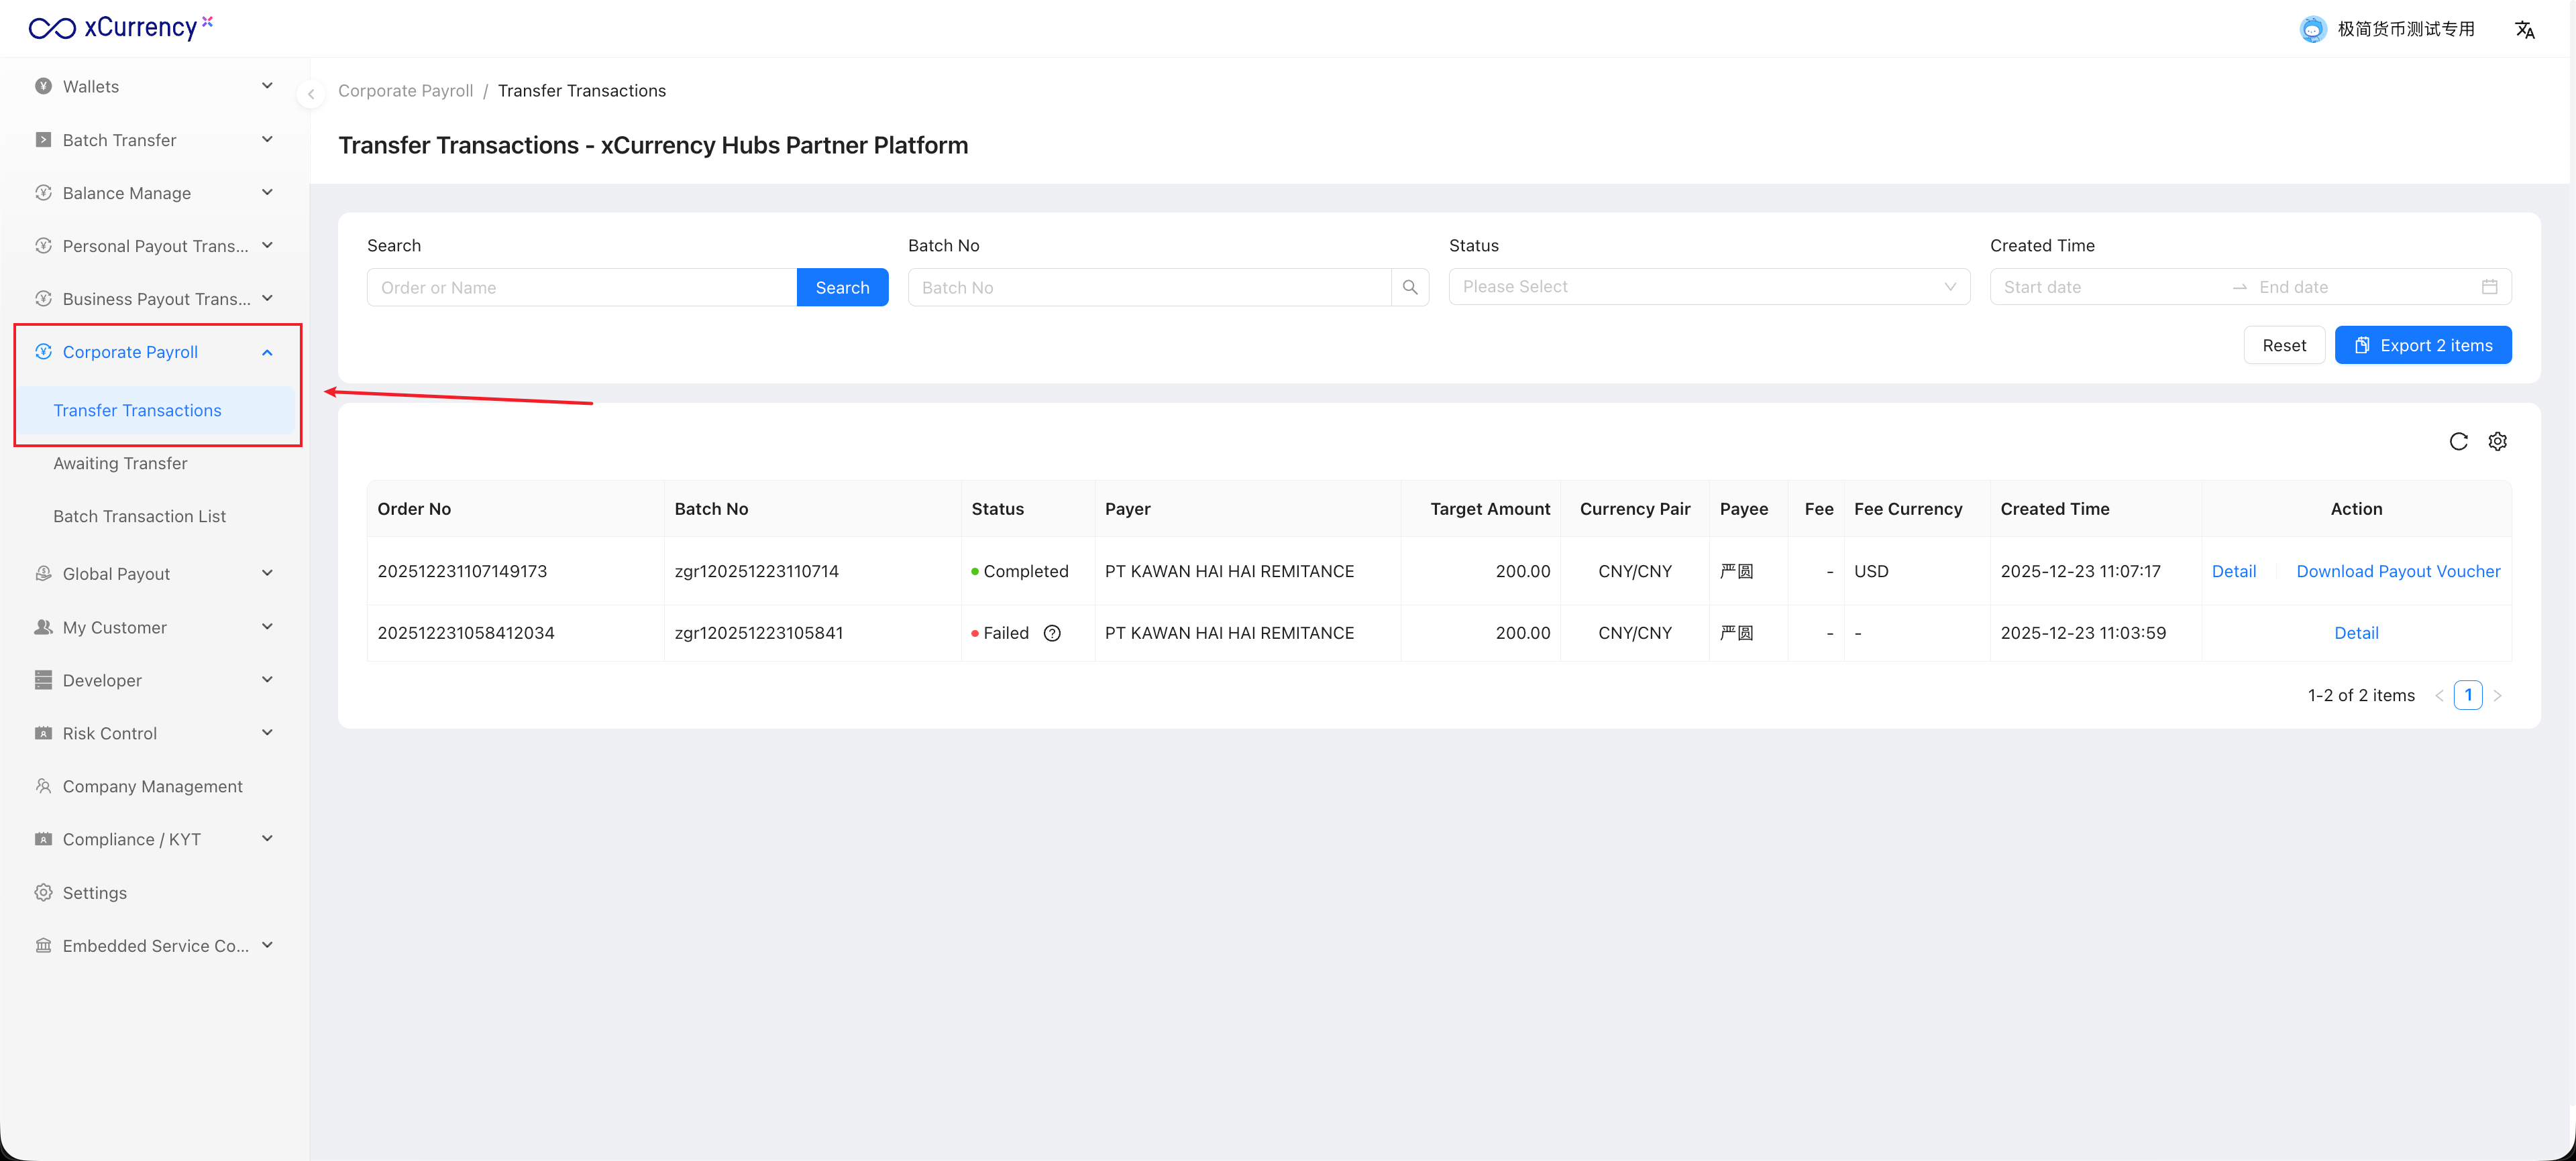
Task: Open Awaiting Transfer menu item
Action: pos(120,464)
